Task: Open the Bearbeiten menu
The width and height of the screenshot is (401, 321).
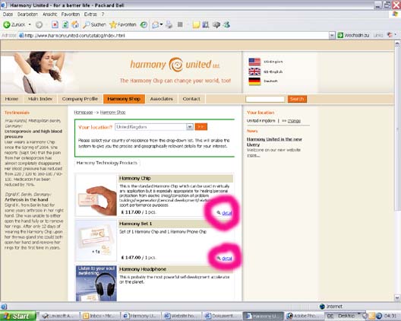Action: point(27,14)
